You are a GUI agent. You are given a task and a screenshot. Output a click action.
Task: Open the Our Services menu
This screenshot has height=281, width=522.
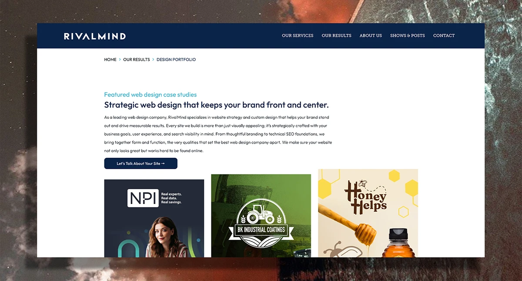pos(298,36)
